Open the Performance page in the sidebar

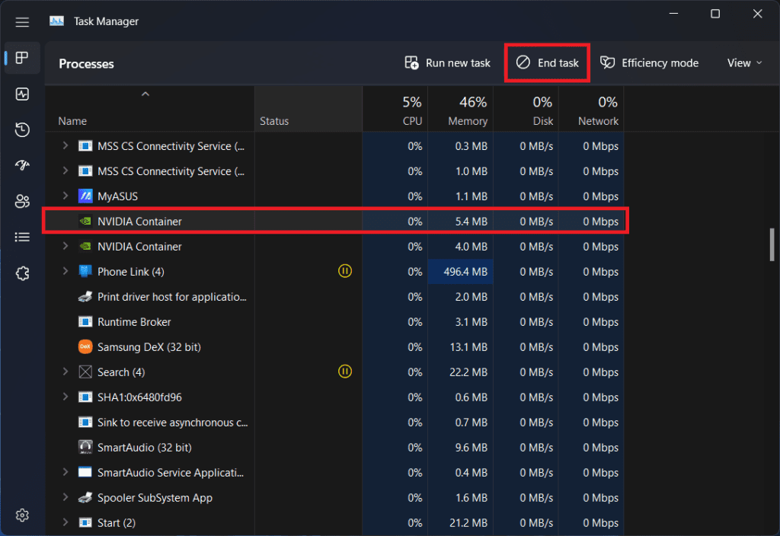click(x=22, y=94)
